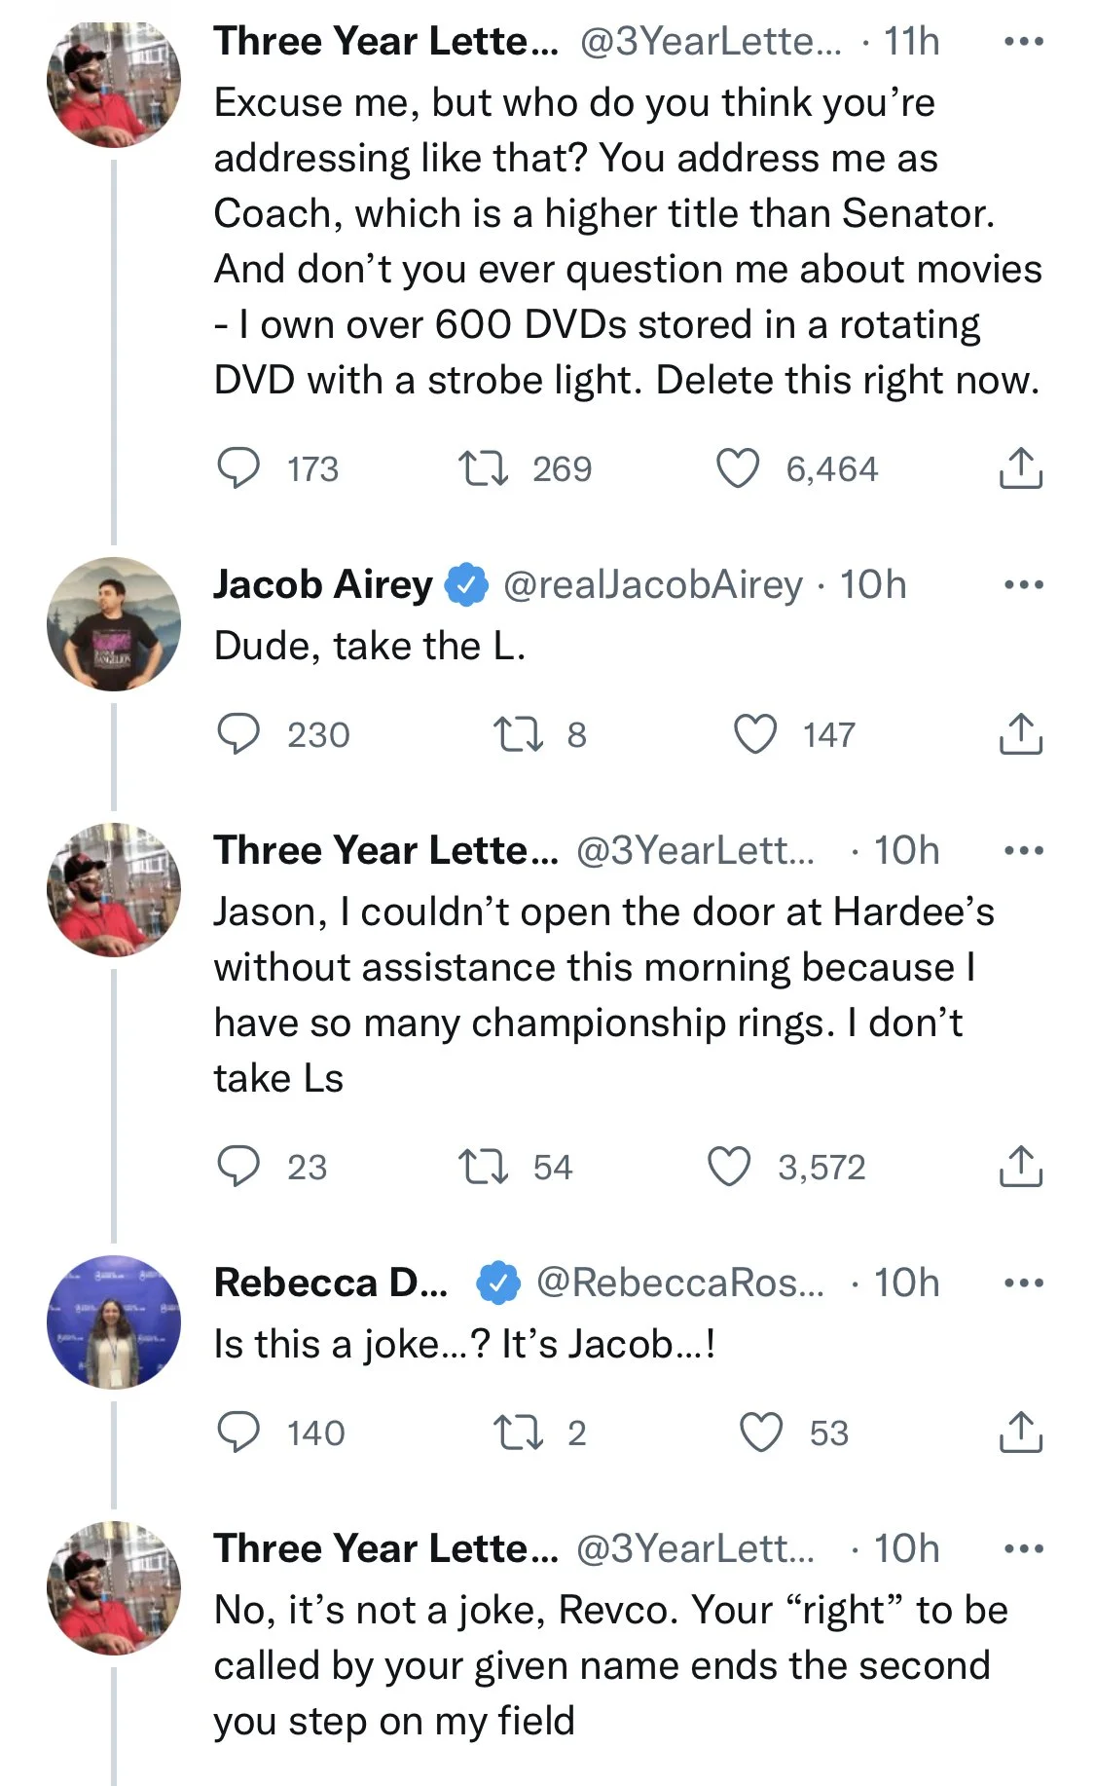Like the Hardee's tweet with 3,572 likes
The width and height of the screenshot is (1095, 1786).
(x=729, y=1167)
